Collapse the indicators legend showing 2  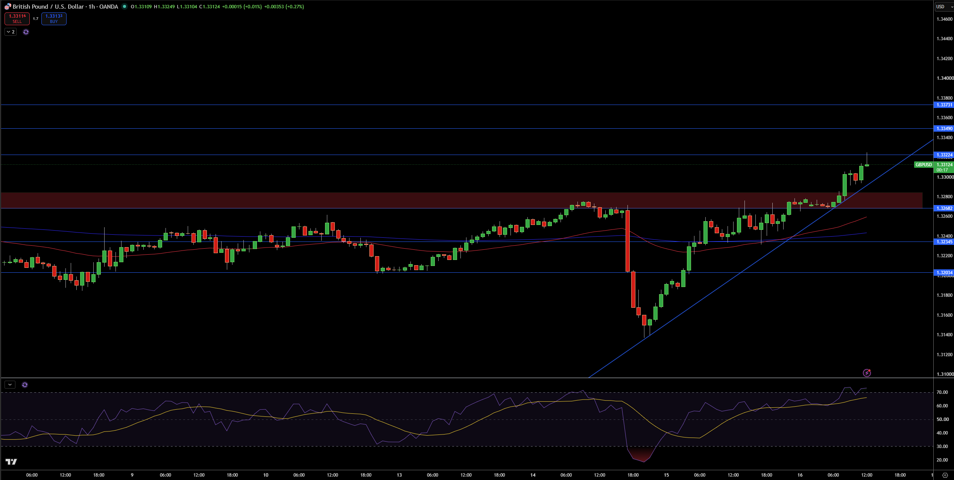point(11,32)
